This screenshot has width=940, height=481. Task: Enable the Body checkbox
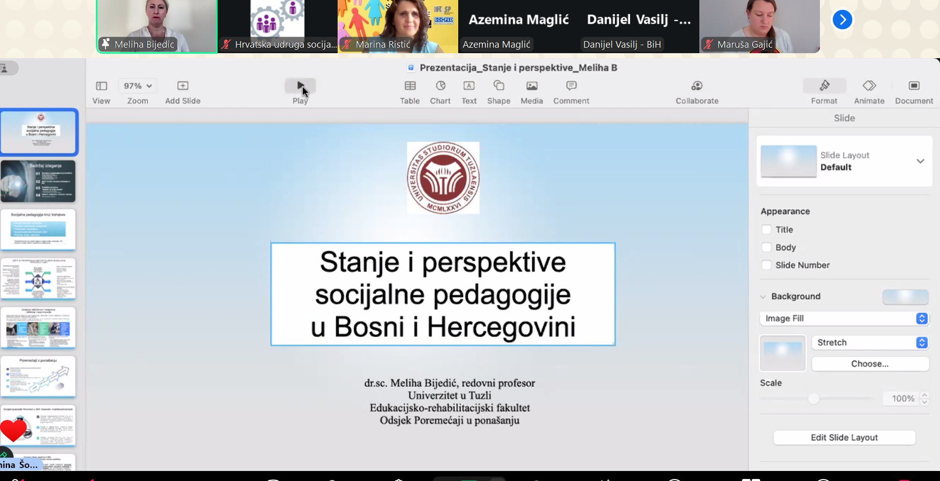(x=767, y=247)
